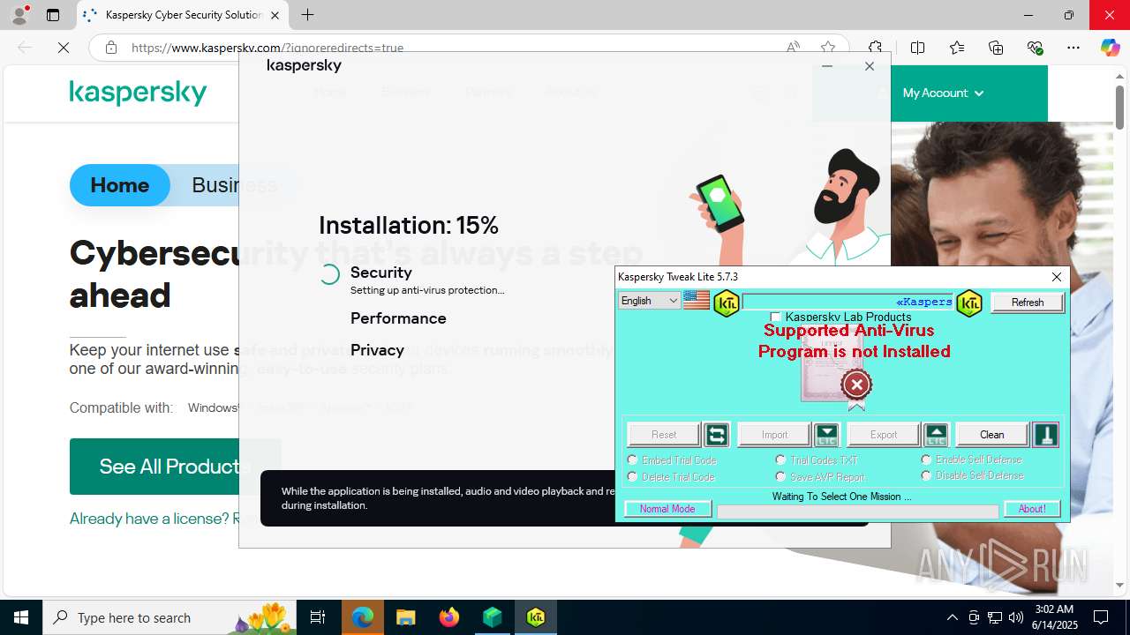Click the red X status badge icon
Screen dimensions: 1130x635
click(856, 385)
